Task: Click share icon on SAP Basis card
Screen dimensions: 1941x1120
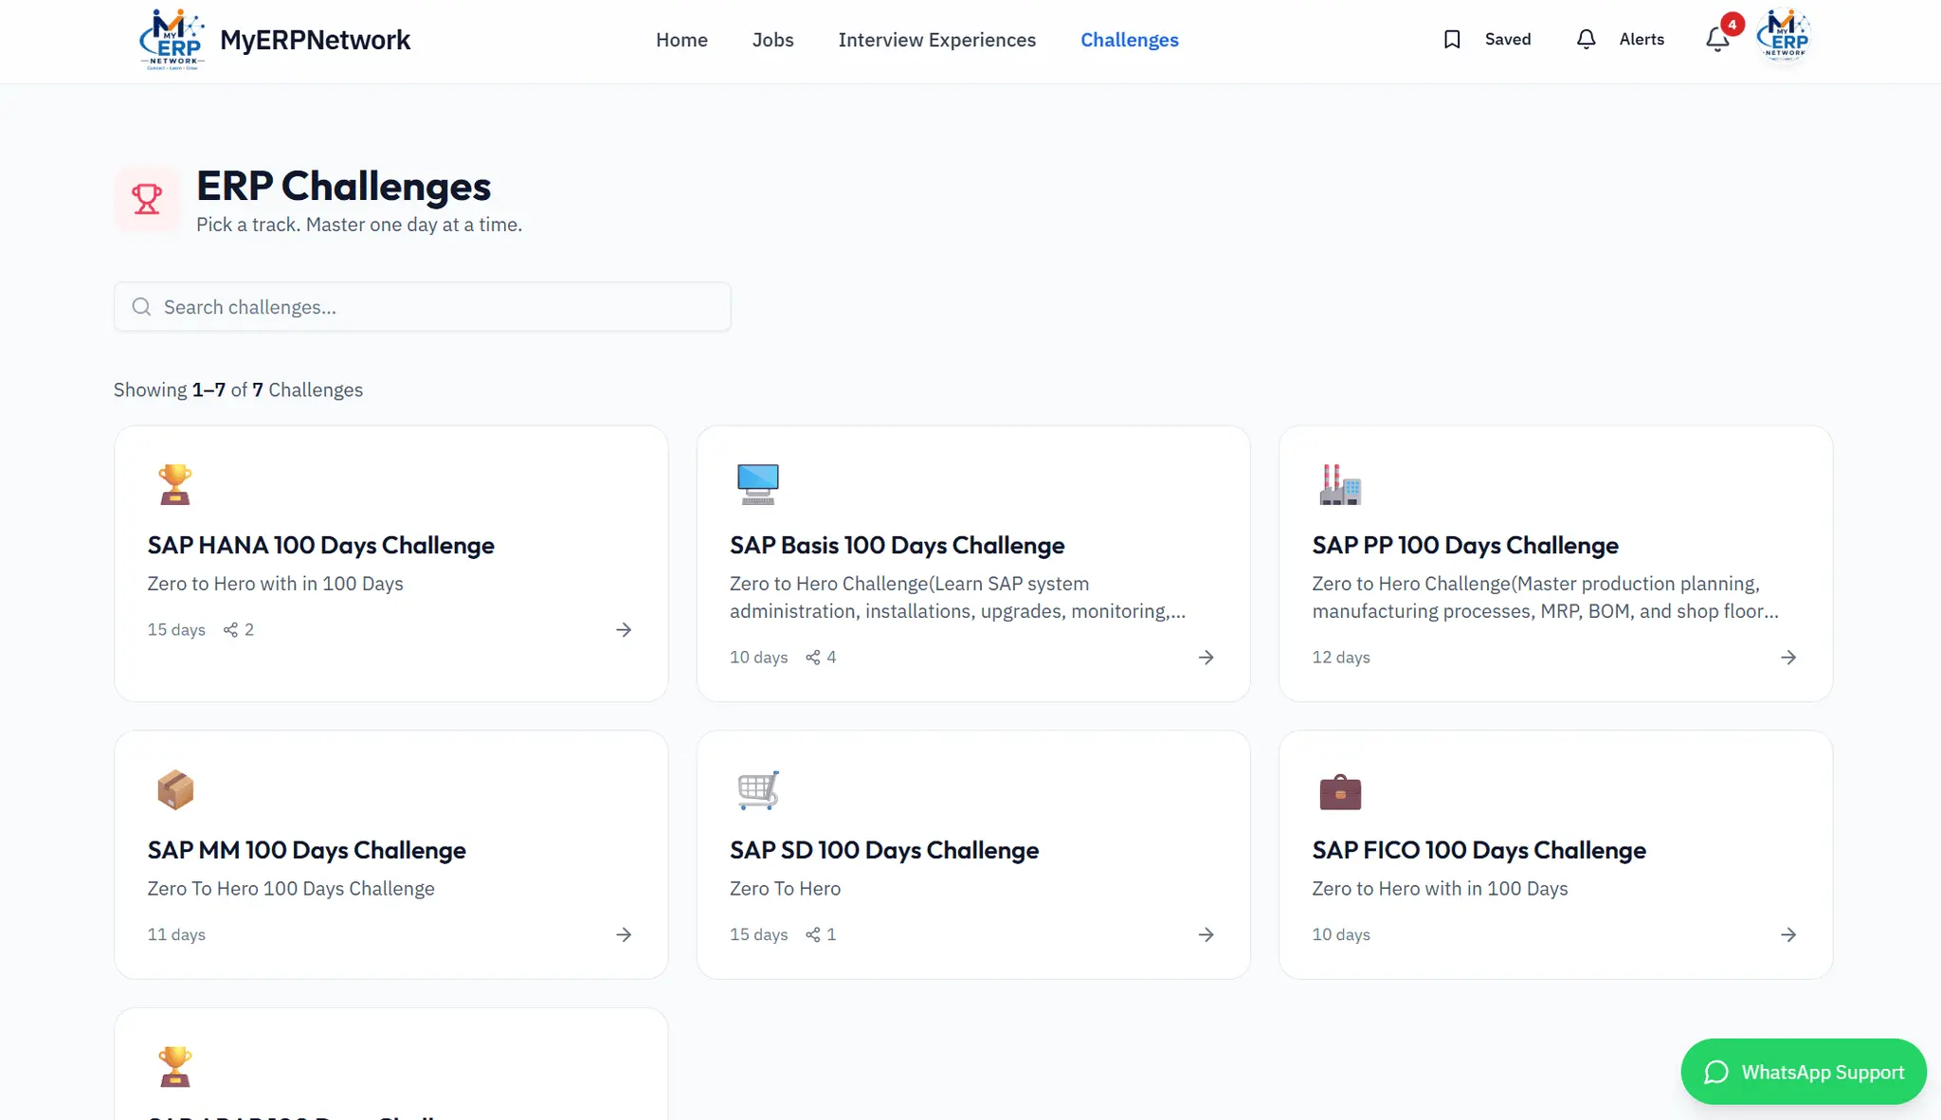Action: point(813,658)
